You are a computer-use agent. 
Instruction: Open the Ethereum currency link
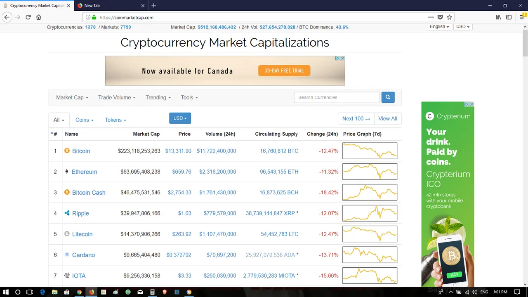click(84, 172)
